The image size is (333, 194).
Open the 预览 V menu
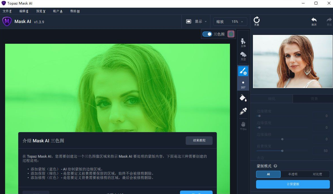41,11
